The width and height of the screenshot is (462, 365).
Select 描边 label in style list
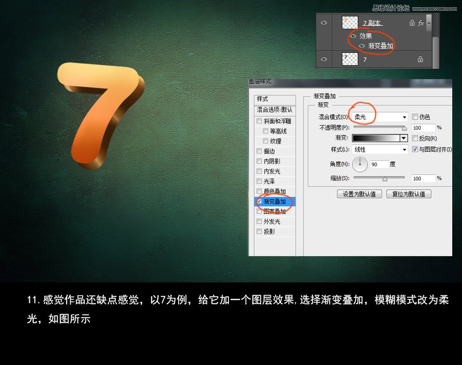(x=269, y=151)
